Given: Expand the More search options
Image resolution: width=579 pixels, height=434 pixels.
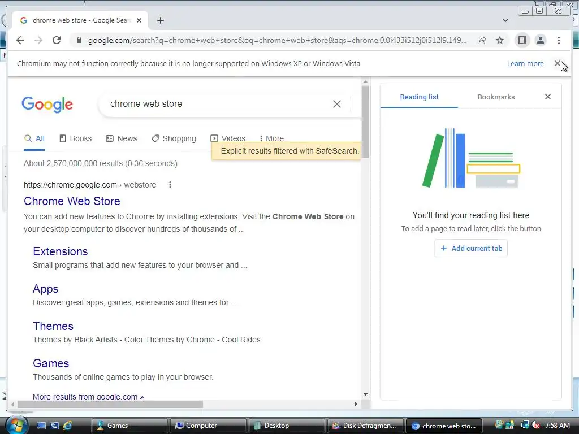Looking at the screenshot, I should pos(271,139).
